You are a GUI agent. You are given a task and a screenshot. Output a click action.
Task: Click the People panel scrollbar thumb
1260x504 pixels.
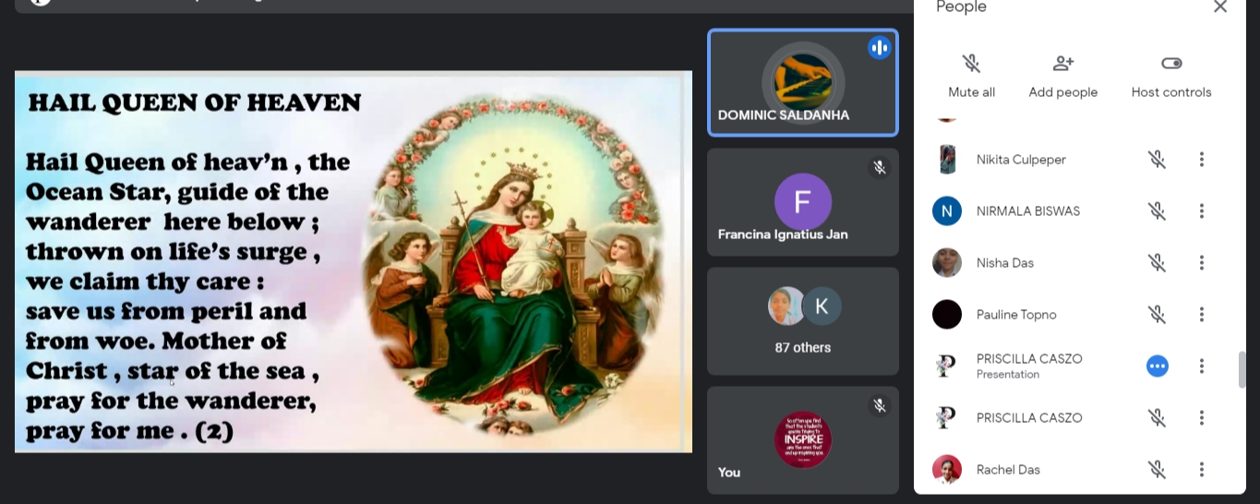pos(1242,369)
